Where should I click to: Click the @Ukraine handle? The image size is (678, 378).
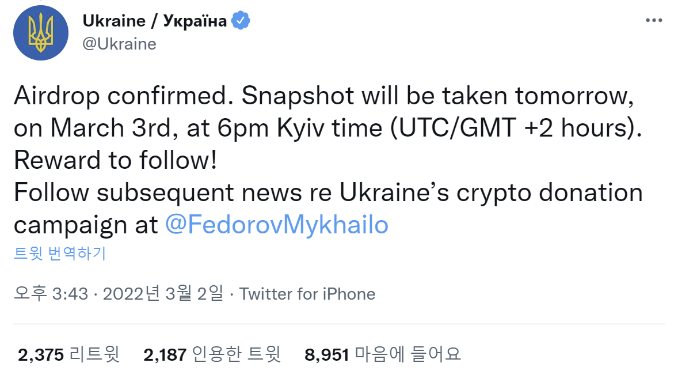(119, 44)
